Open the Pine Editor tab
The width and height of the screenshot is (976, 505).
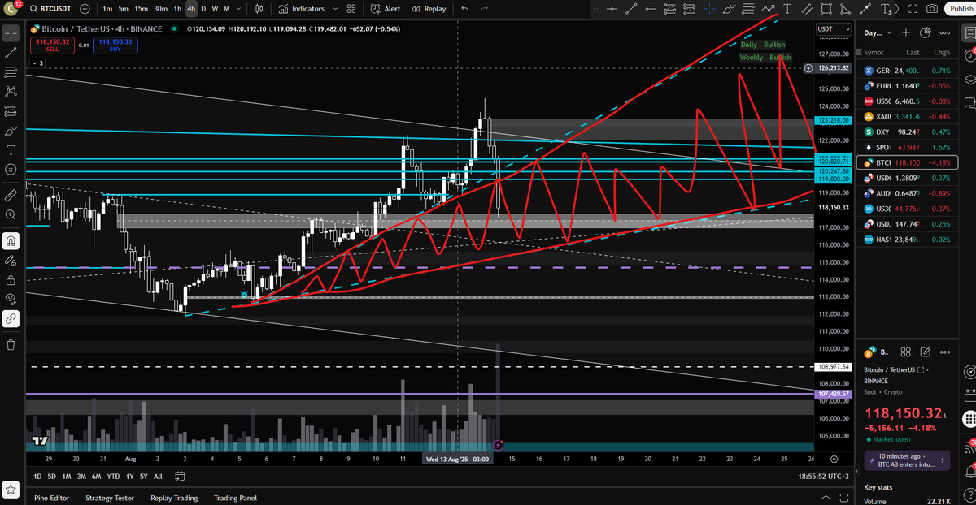tap(52, 498)
